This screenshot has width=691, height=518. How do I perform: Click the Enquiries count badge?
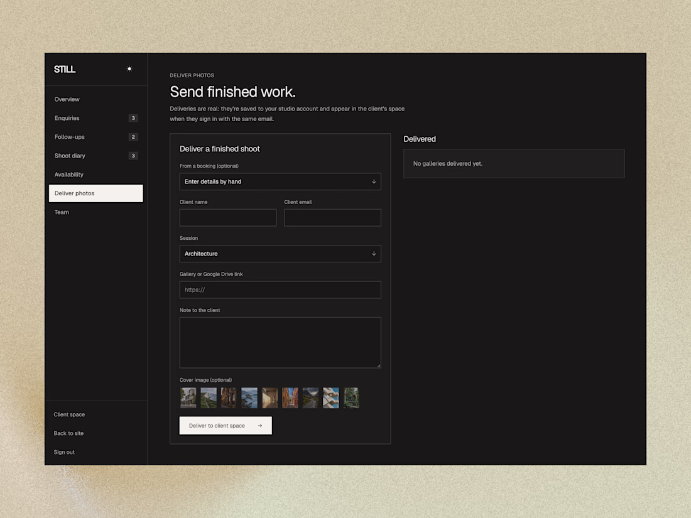pyautogui.click(x=133, y=118)
